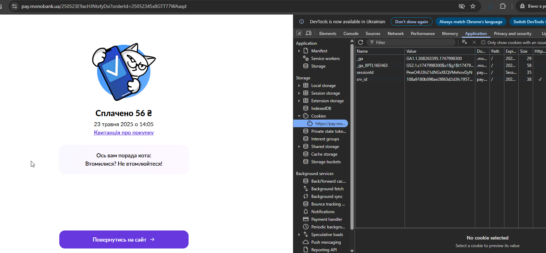Viewport: 546px width, 253px height.
Task: Switch to the Sources tab
Action: pyautogui.click(x=373, y=34)
